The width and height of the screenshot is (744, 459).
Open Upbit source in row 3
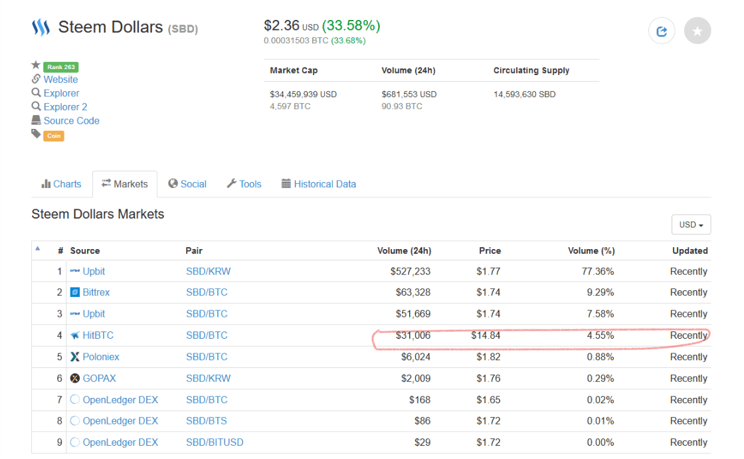(94, 314)
